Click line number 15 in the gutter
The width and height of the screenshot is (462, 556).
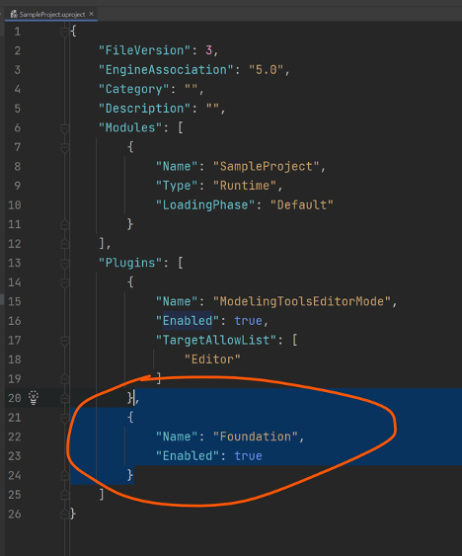15,302
